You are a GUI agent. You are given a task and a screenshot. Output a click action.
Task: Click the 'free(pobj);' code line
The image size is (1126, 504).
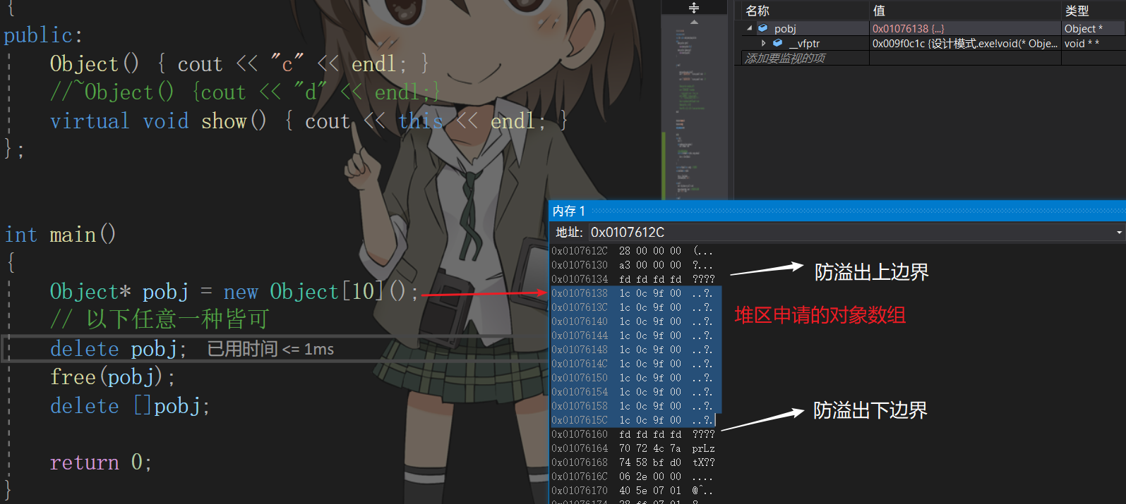(112, 377)
